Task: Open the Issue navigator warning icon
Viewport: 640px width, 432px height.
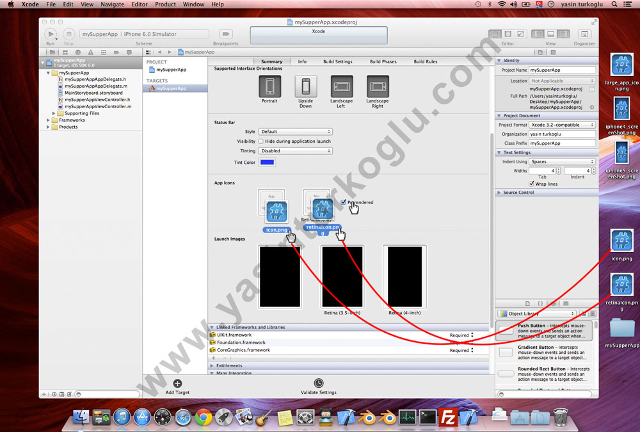Action: pyautogui.click(x=91, y=52)
